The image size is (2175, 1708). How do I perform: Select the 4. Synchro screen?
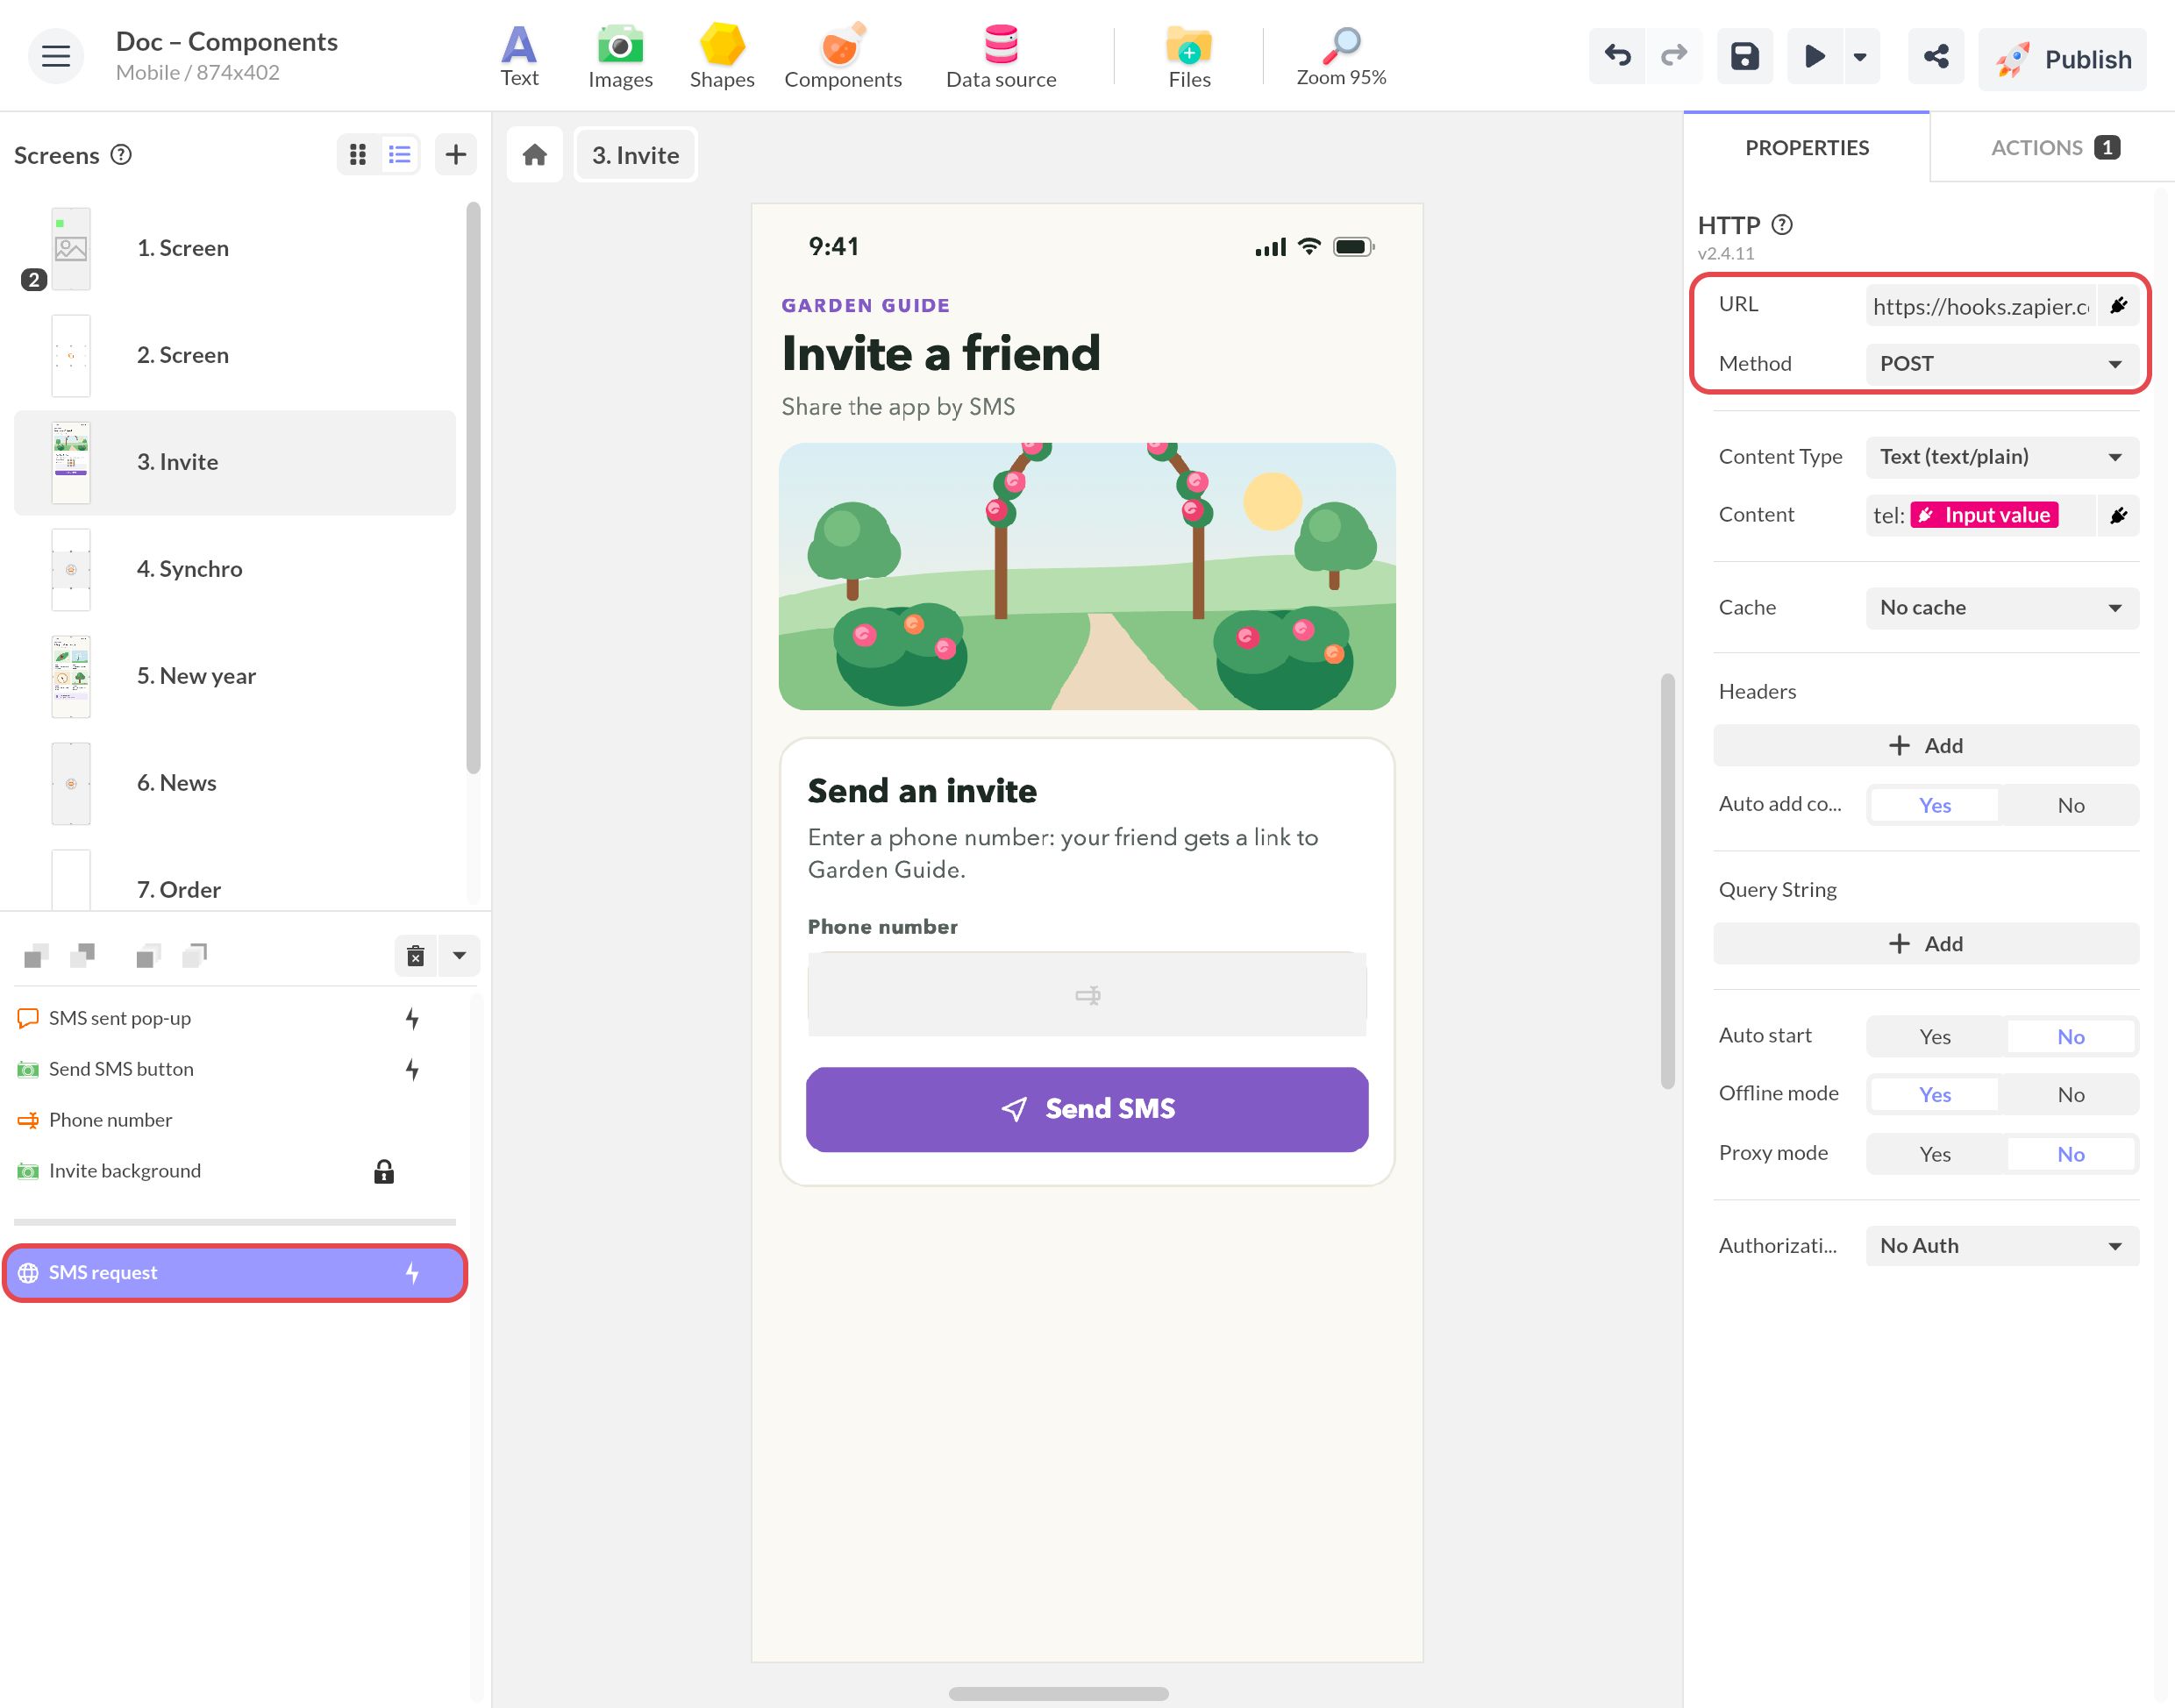(x=235, y=569)
